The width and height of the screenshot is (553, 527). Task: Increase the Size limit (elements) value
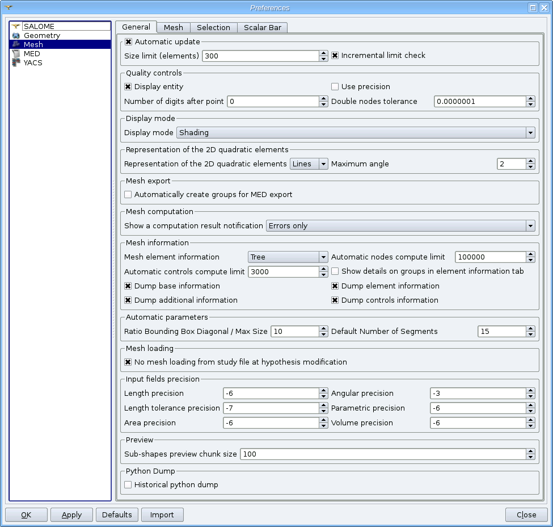pos(323,53)
